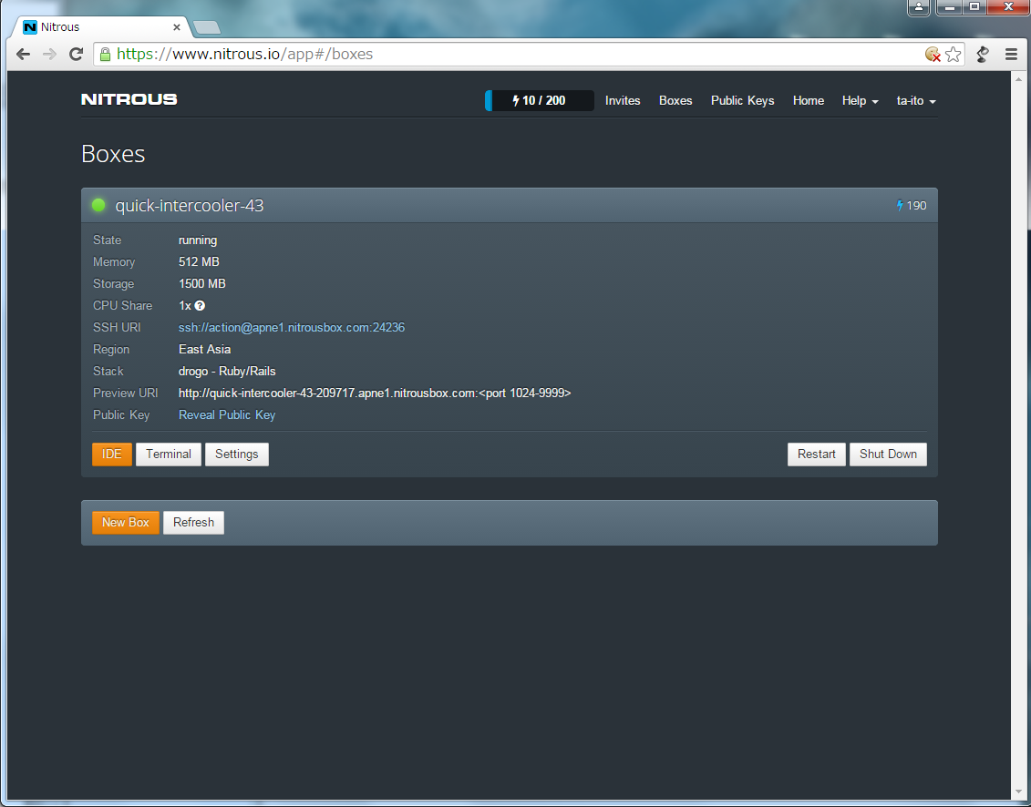1031x807 pixels.
Task: Click the Restart button
Action: [817, 455]
